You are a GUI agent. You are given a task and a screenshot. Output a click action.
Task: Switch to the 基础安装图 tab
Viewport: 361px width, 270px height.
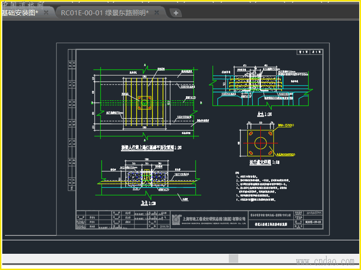(20, 13)
